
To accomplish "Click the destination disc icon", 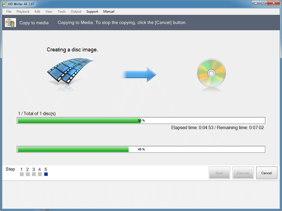I will 211,73.
